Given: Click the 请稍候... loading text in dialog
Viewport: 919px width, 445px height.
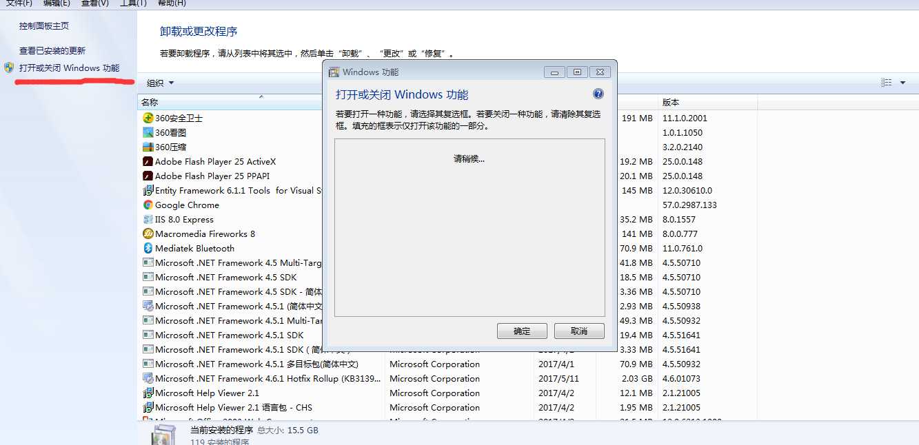Looking at the screenshot, I should tap(469, 158).
